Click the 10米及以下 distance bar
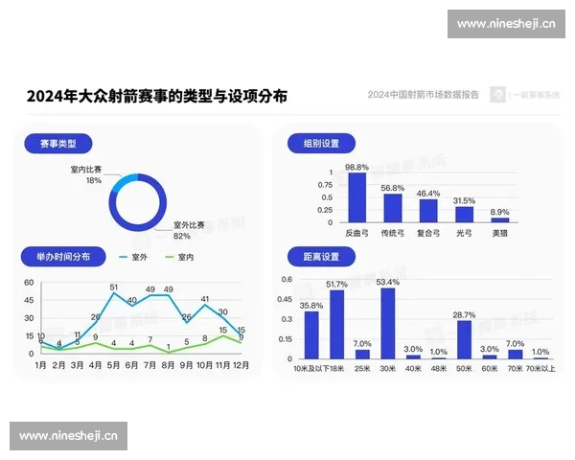This screenshot has height=460, width=575. [311, 334]
